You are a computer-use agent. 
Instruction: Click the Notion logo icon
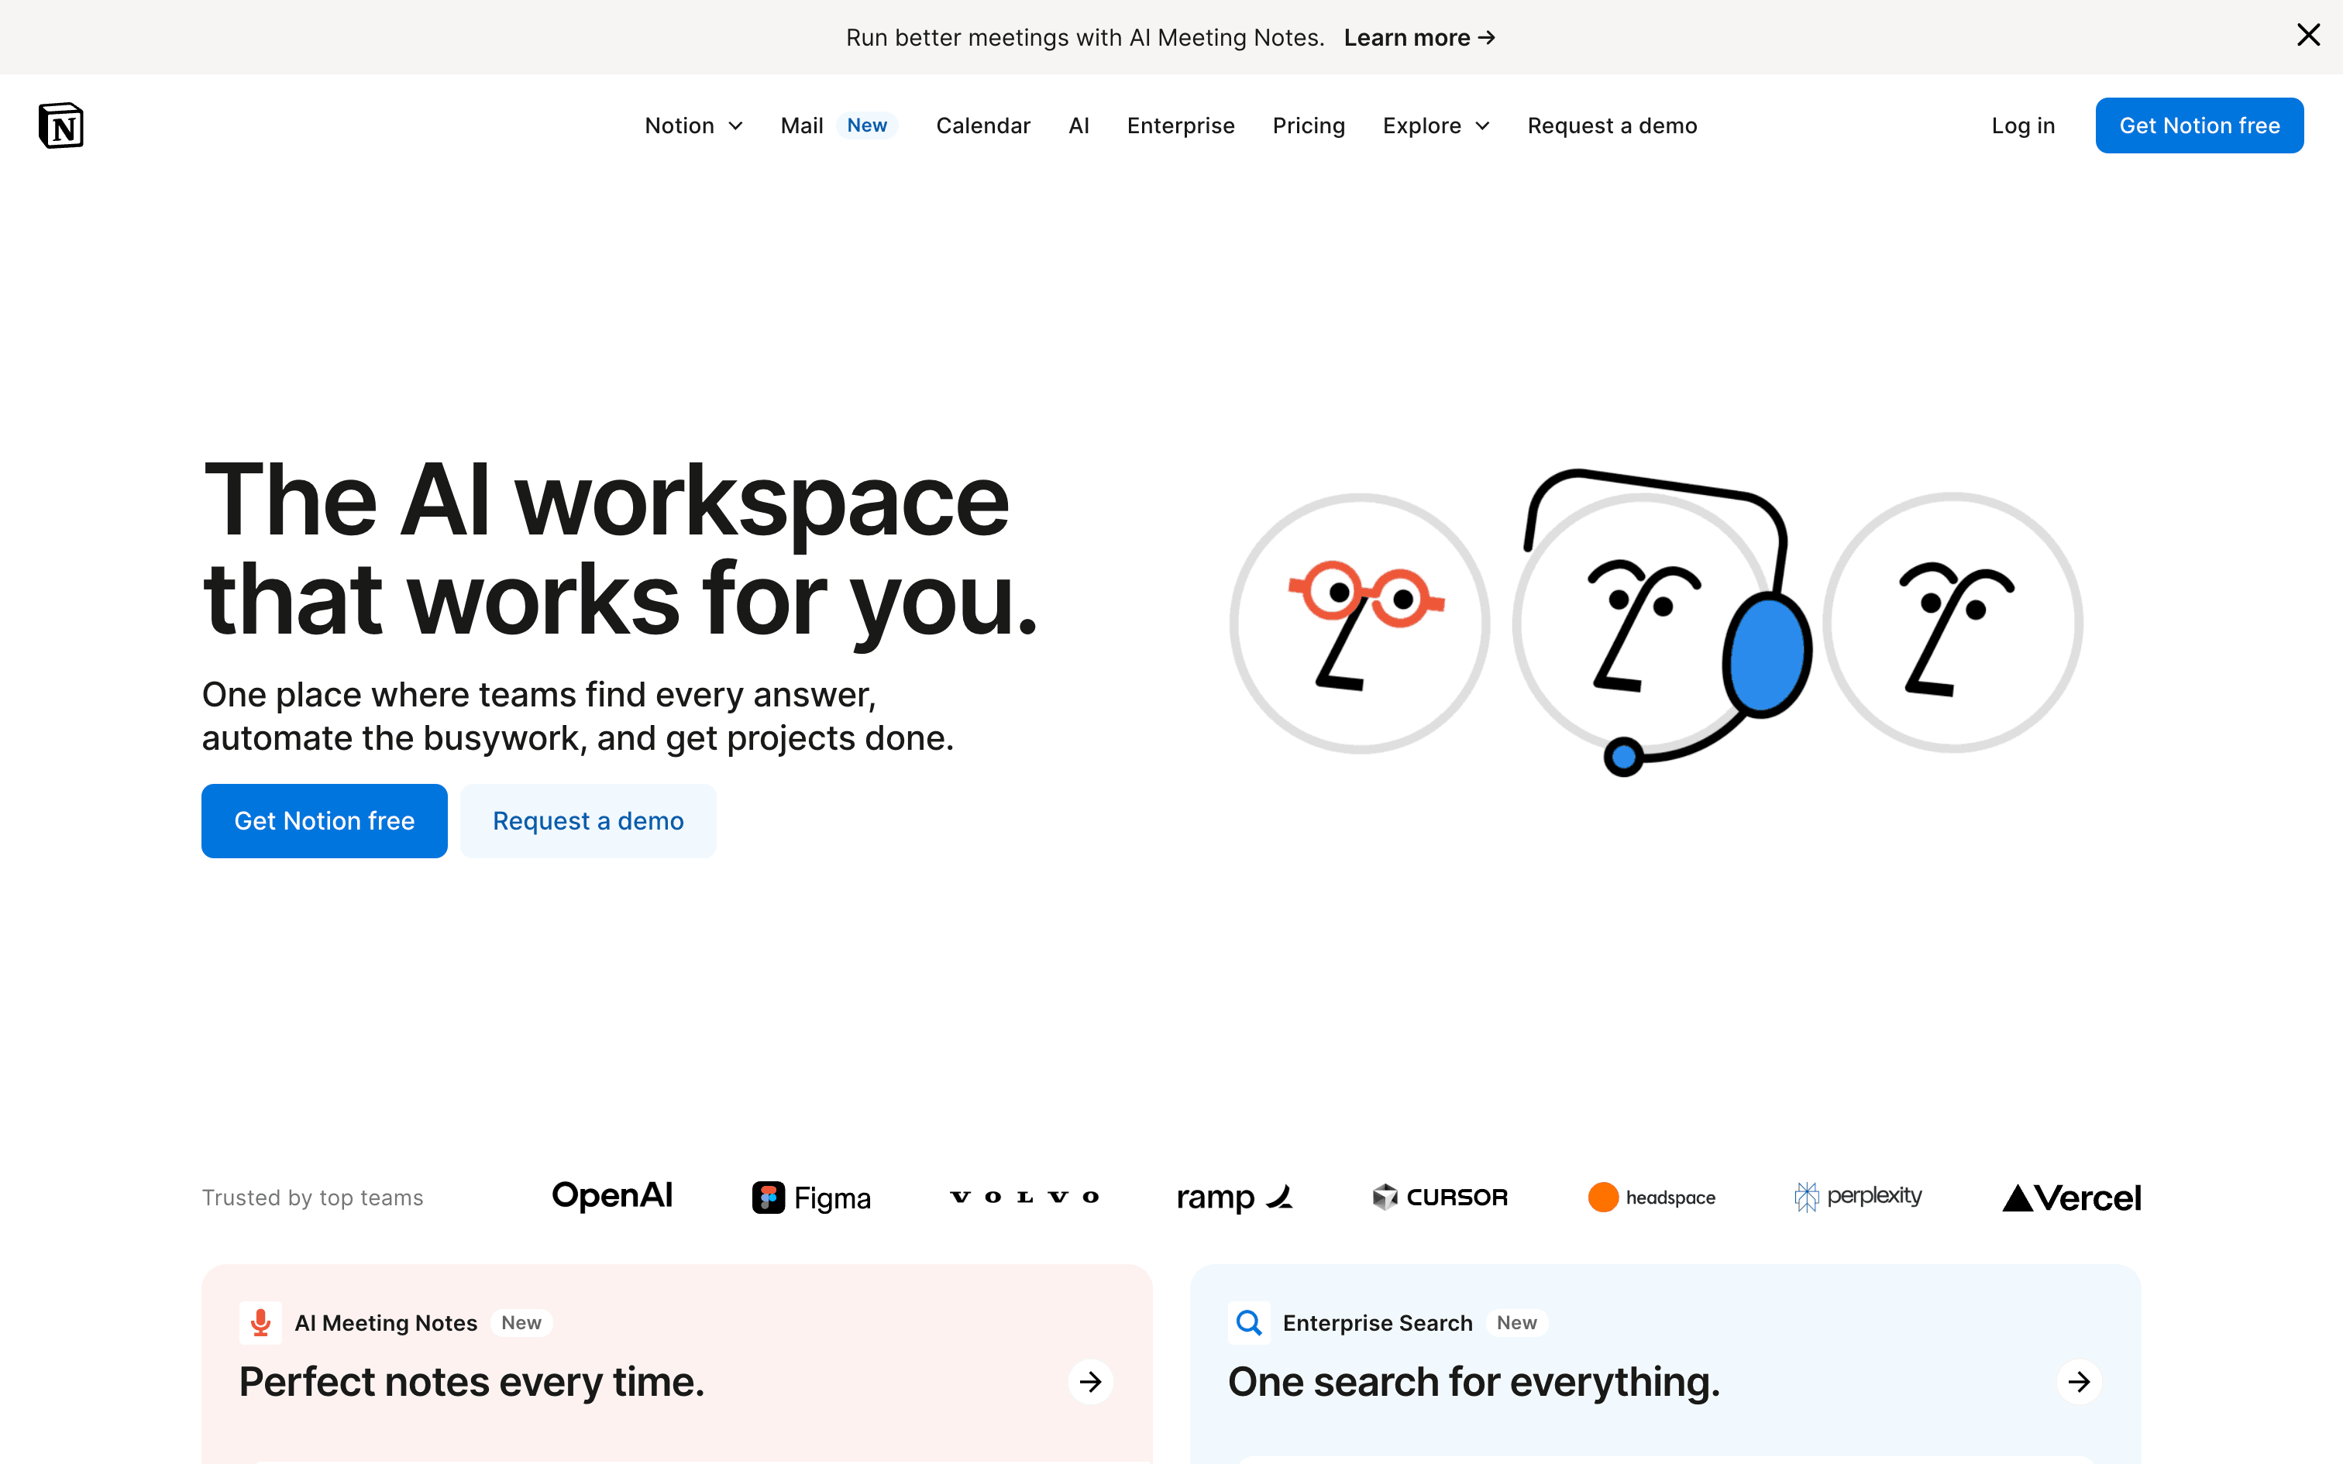pyautogui.click(x=61, y=125)
